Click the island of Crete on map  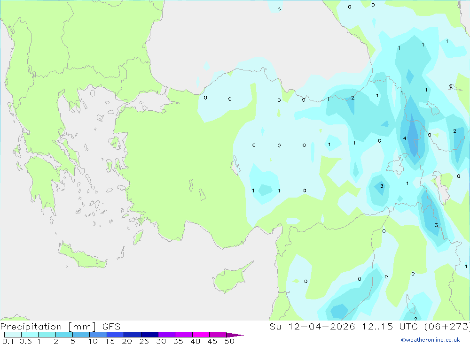[x=82, y=255]
